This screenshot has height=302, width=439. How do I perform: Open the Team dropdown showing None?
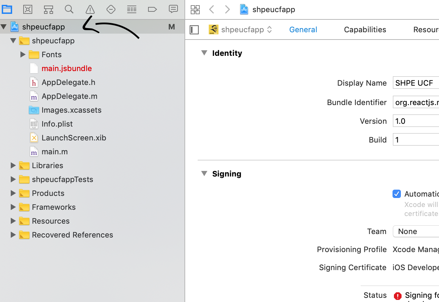(416, 232)
